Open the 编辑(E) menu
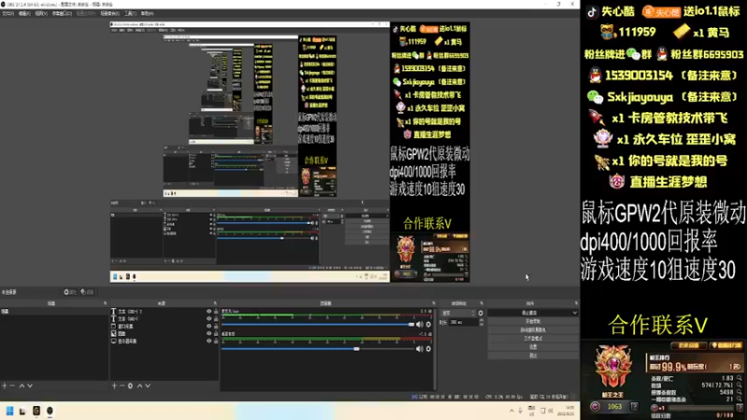Viewport: 747px width, 420px height. pyautogui.click(x=24, y=13)
